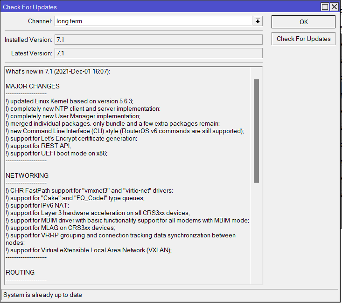Click the MLAG on CRS3xx line
The image size is (342, 303).
click(x=60, y=228)
